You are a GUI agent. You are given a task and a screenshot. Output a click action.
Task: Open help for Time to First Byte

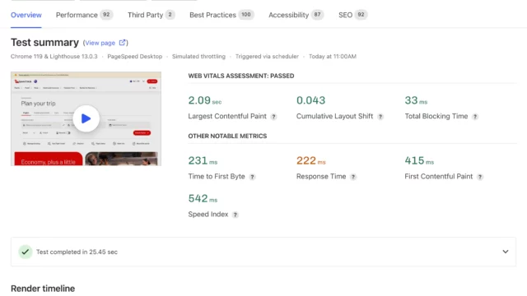pyautogui.click(x=252, y=177)
